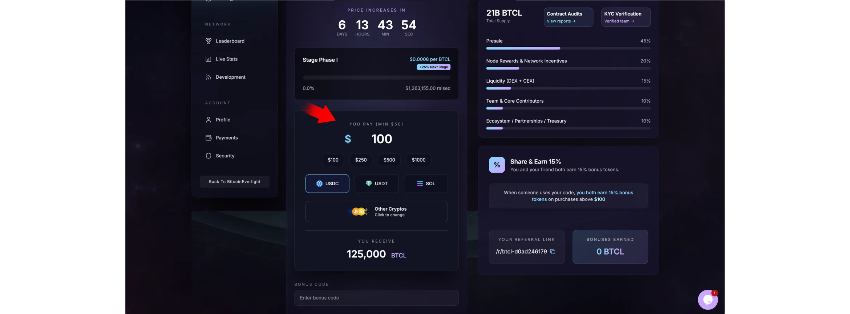Select USDT as payment currency
850x314 pixels.
(376, 183)
